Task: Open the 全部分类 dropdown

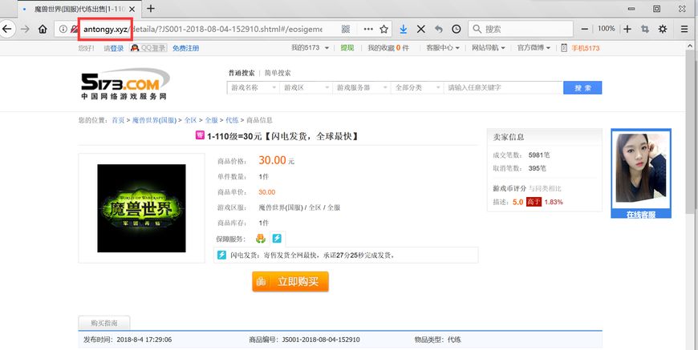Action: click(417, 88)
